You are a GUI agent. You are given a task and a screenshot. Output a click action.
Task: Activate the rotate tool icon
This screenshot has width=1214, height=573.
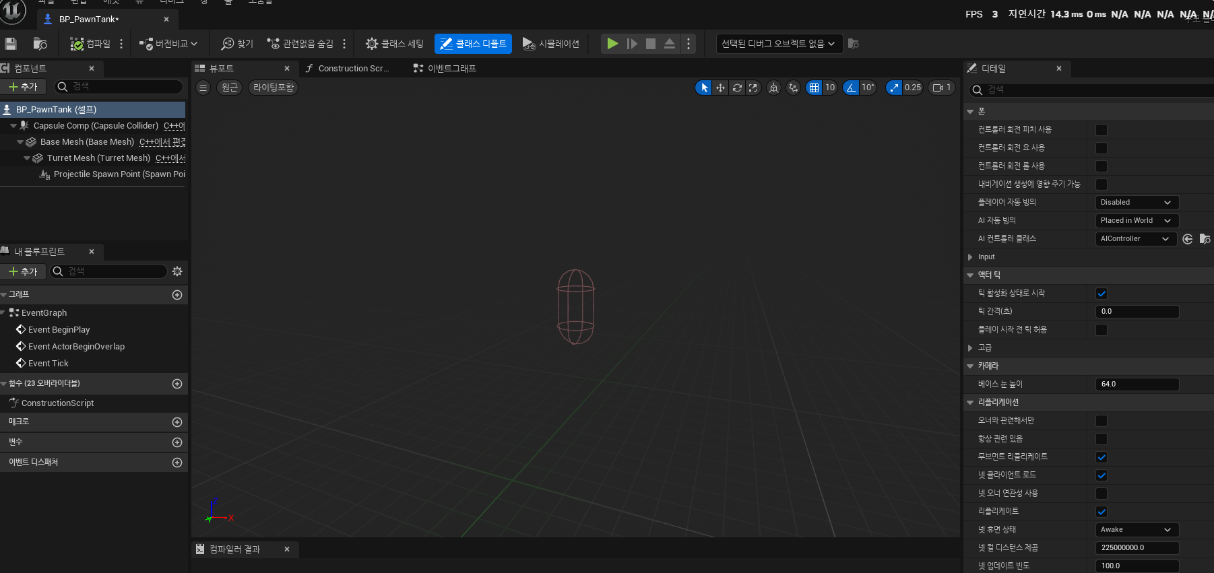pyautogui.click(x=737, y=88)
